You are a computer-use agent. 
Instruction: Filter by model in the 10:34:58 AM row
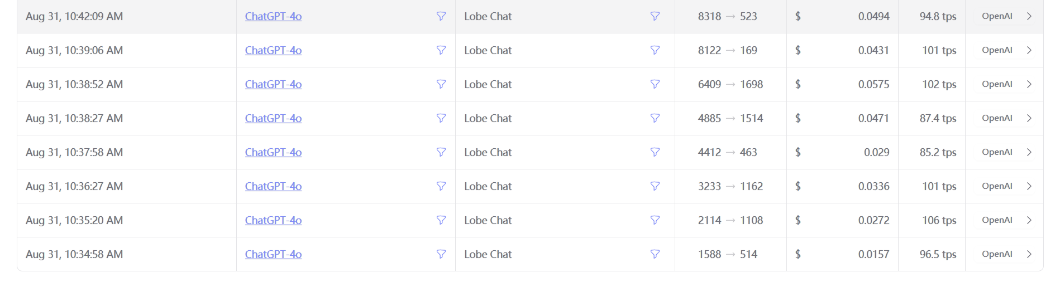click(441, 254)
